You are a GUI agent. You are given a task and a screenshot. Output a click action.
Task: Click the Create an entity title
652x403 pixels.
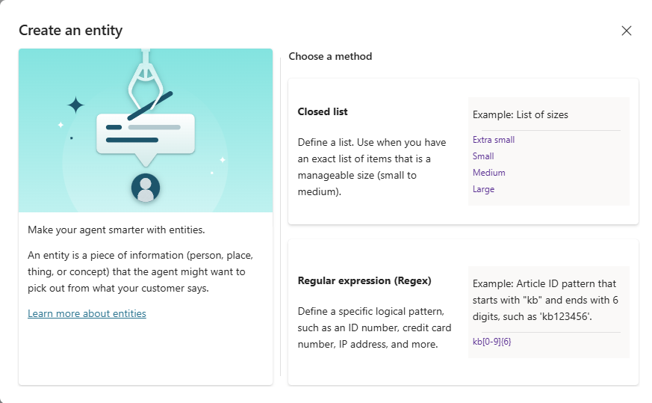pos(70,31)
